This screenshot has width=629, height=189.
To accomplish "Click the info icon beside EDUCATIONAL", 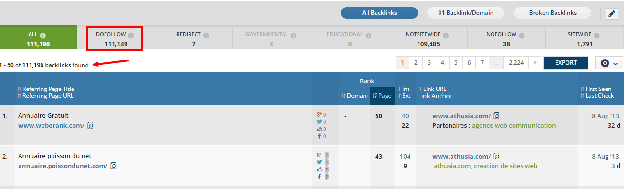I will coord(369,35).
